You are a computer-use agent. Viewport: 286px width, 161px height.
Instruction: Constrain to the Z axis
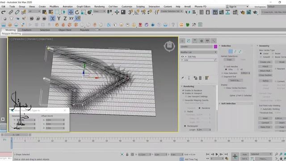(x=65, y=18)
